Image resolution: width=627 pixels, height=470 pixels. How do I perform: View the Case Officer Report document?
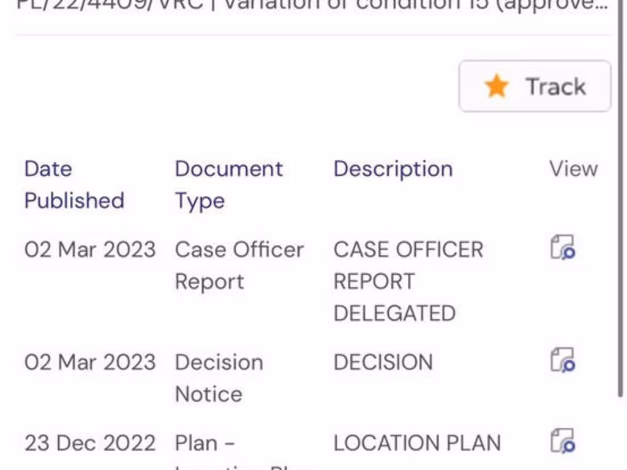coord(563,247)
